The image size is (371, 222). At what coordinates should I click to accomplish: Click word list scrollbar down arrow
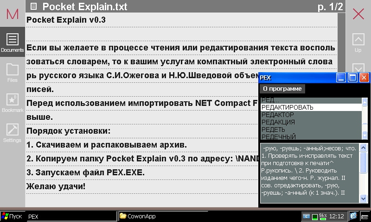coord(365,135)
